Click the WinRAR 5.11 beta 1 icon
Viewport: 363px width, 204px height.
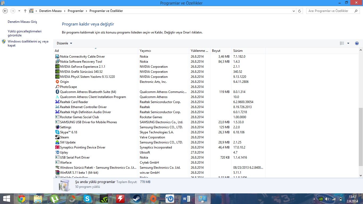[57, 173]
